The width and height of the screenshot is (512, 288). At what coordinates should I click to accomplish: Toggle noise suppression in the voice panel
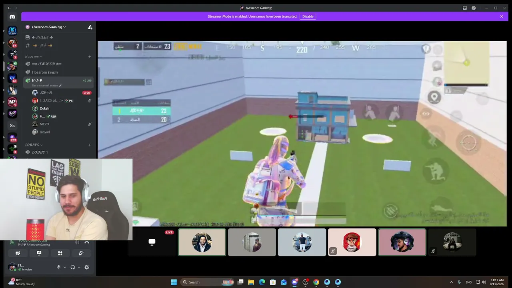click(x=78, y=242)
